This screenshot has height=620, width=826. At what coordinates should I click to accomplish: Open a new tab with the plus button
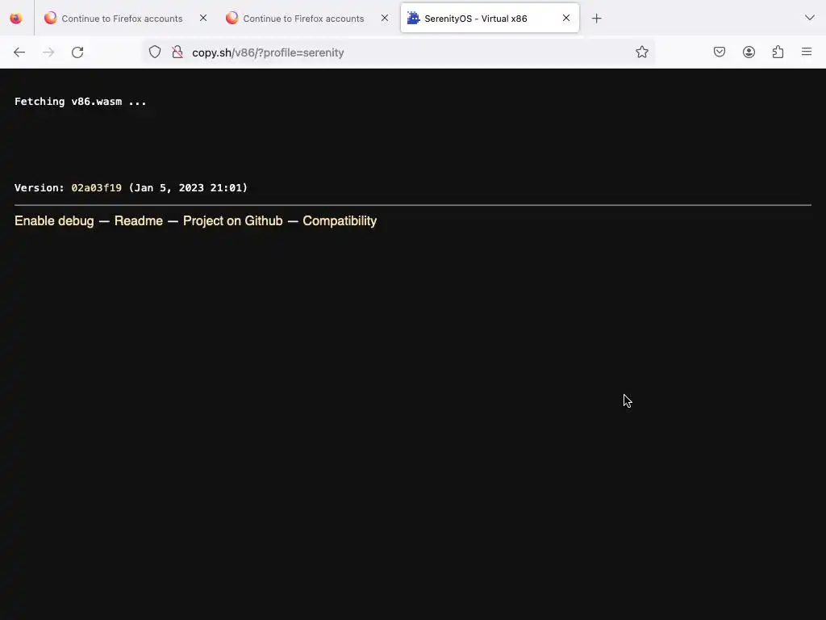pyautogui.click(x=596, y=19)
